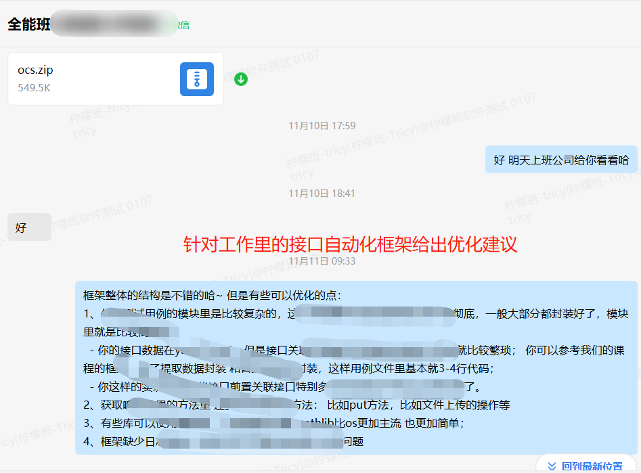Image resolution: width=641 pixels, height=473 pixels.
Task: Click the blue zip archive file icon
Action: tap(196, 79)
